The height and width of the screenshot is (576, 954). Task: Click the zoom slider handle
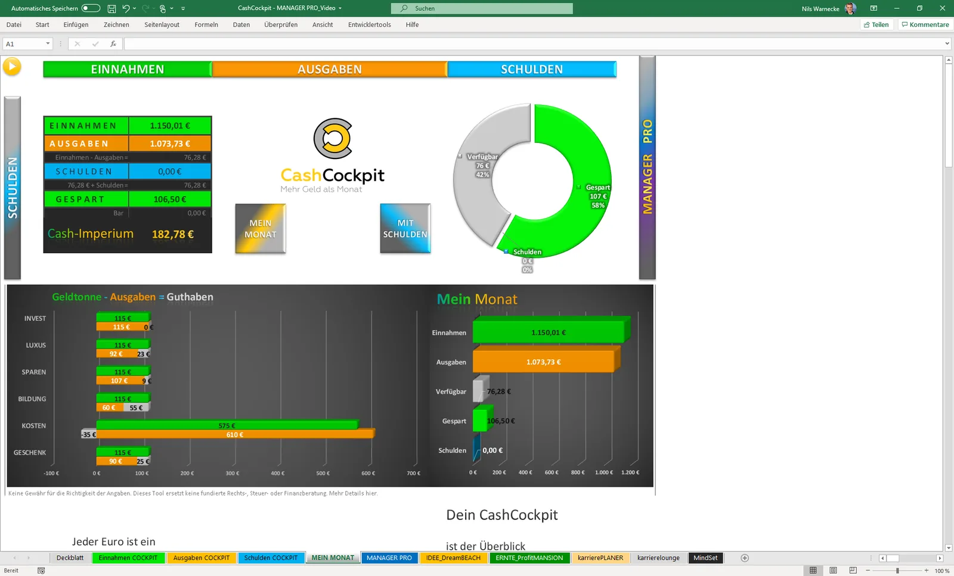tap(897, 571)
